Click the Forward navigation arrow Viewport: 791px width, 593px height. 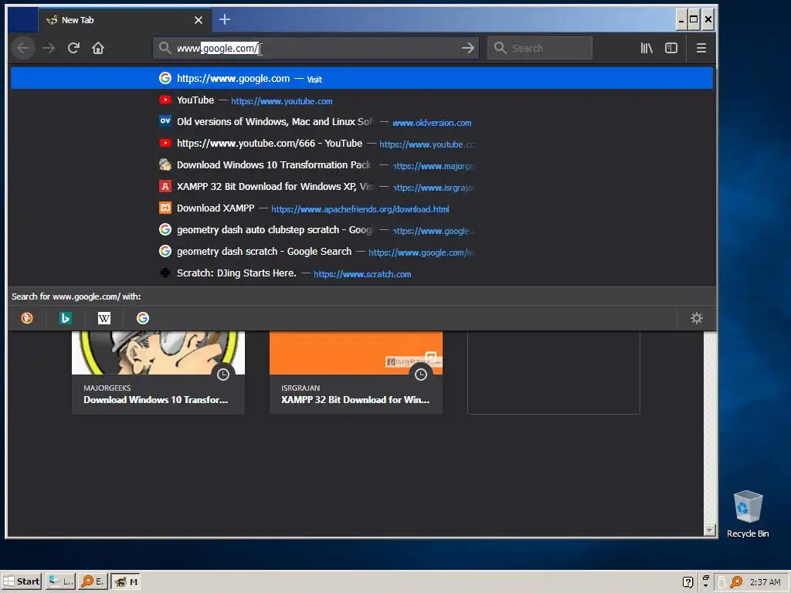(49, 48)
